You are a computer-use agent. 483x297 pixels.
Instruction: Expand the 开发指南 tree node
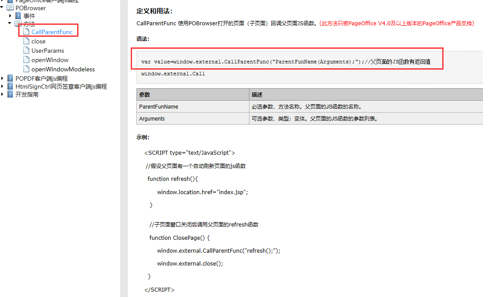(2, 94)
